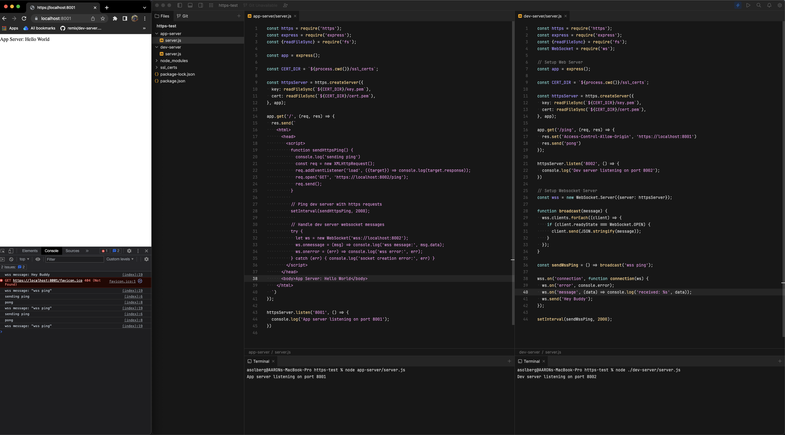Toggle the bottom panel visibility in the editor

tap(190, 5)
